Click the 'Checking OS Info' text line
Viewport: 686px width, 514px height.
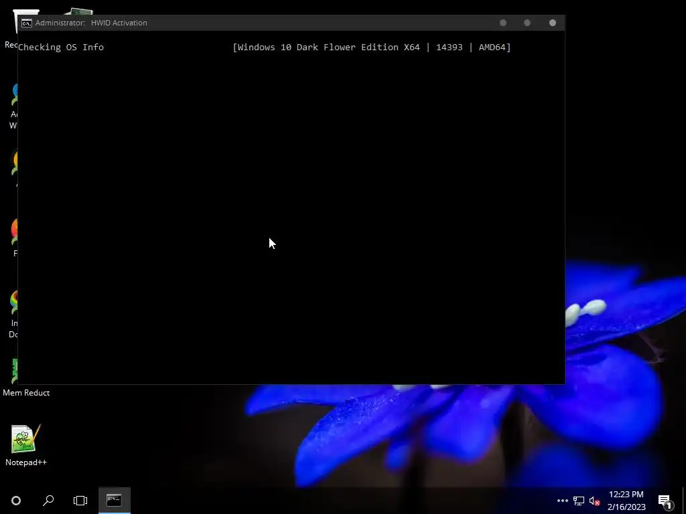tap(61, 48)
